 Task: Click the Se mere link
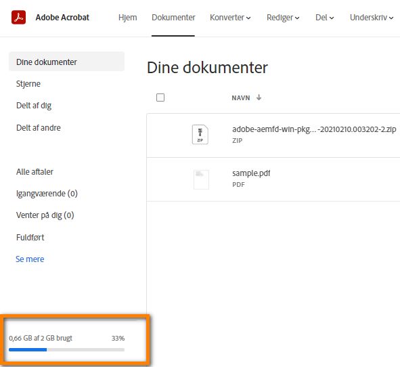[x=30, y=259]
